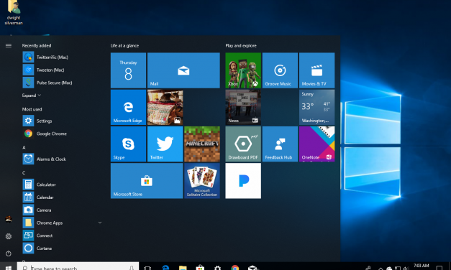Open Microsoft Store from the taskbar
The height and width of the screenshot is (270, 451).
click(x=200, y=267)
